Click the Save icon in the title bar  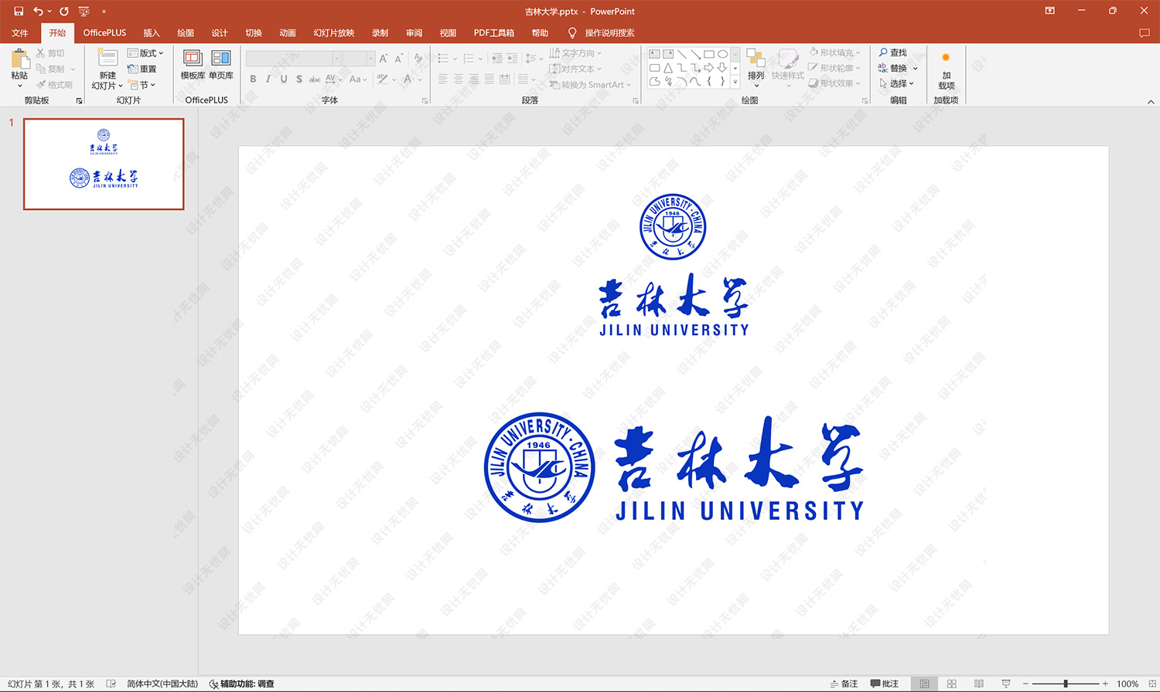tap(19, 11)
